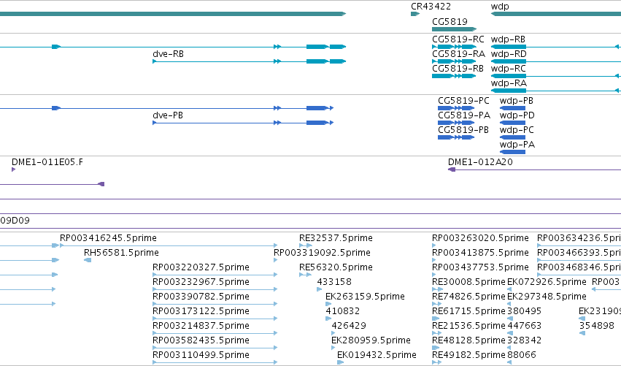Select protein wdp-PA label

point(517,145)
